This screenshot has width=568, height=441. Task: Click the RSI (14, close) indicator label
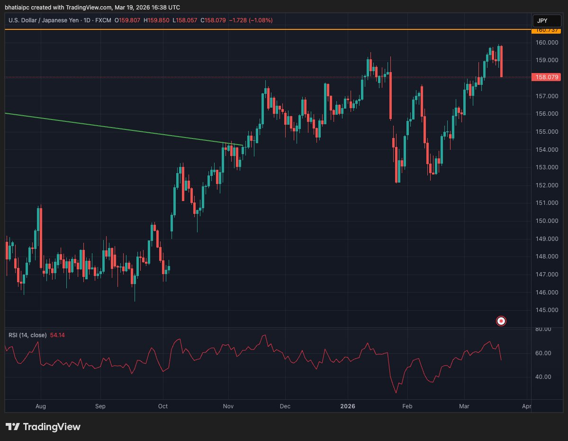point(27,335)
